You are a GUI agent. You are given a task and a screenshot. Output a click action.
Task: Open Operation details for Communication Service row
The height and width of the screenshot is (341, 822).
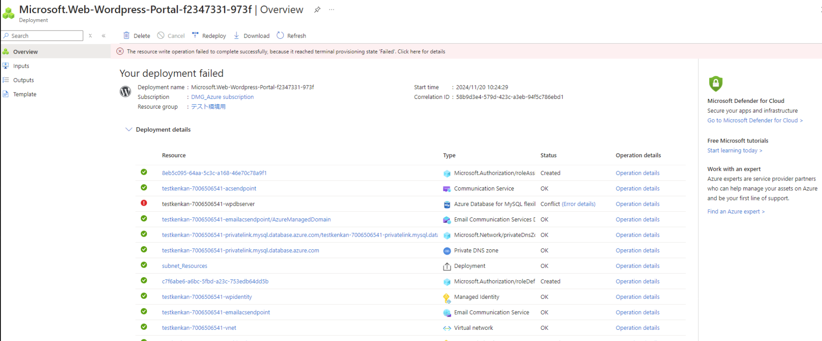(638, 189)
